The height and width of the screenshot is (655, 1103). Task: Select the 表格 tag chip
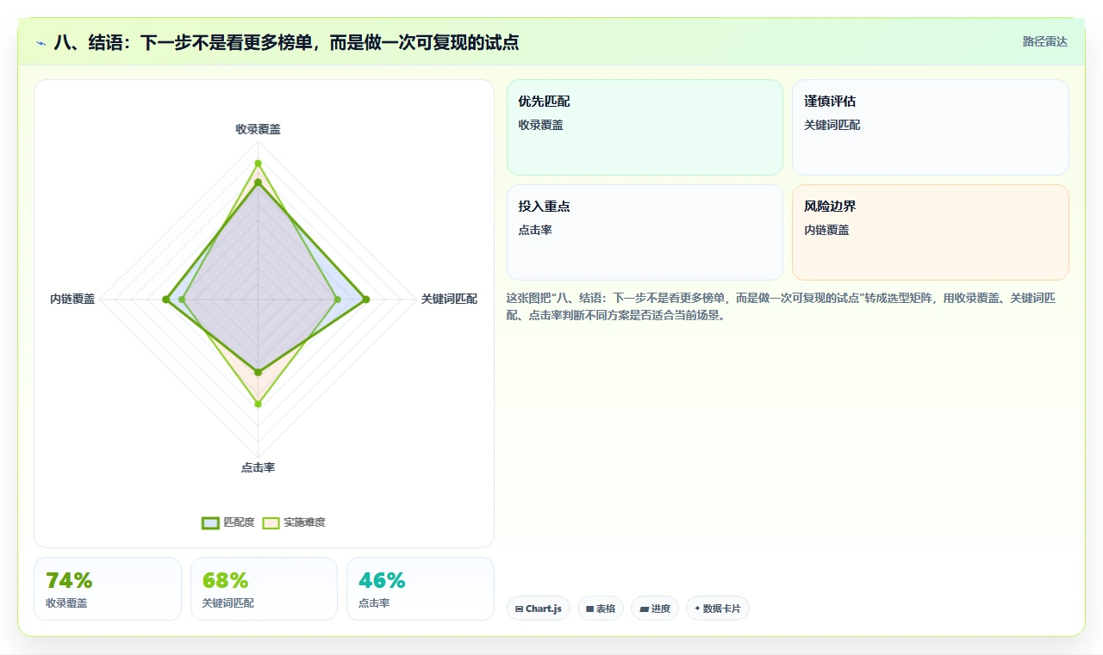pos(601,609)
